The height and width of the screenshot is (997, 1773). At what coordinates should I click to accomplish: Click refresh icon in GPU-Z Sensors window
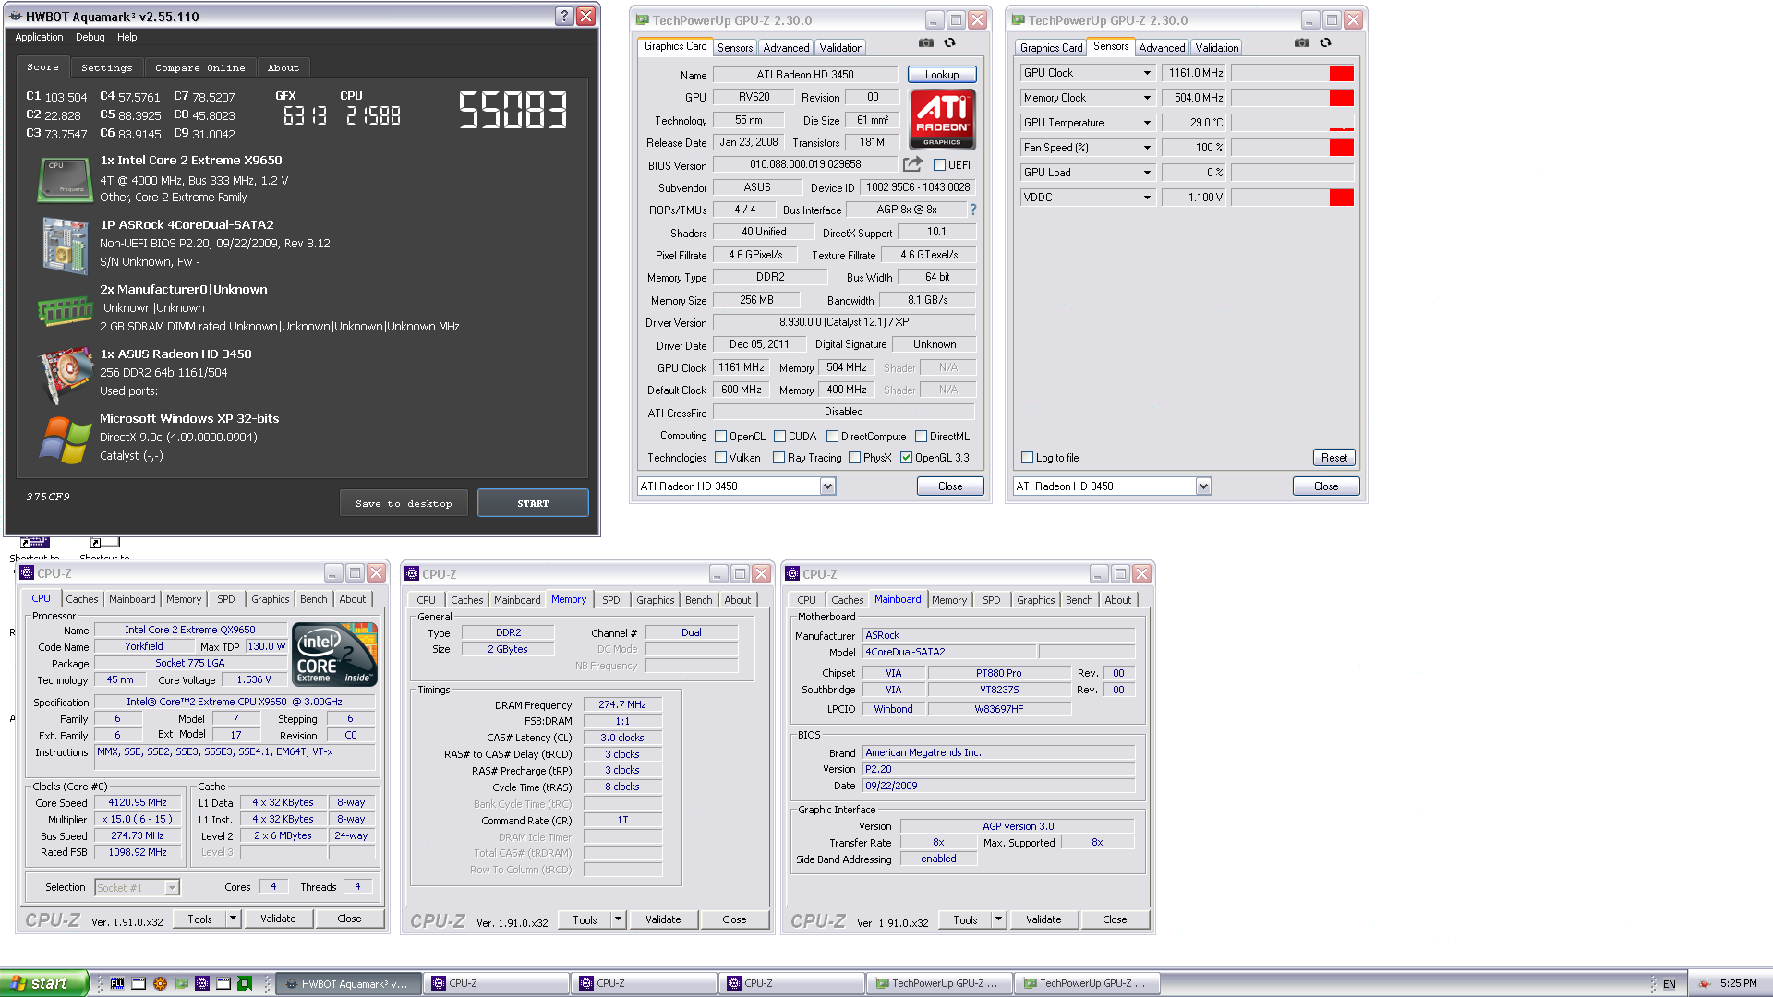[x=1325, y=42]
